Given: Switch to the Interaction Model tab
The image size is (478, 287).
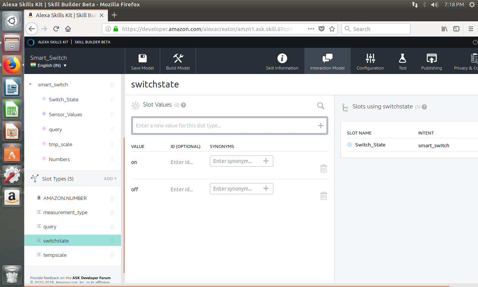Looking at the screenshot, I should pos(327,62).
